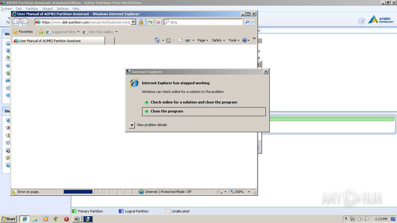Click the IE page loading progress bar

coord(78,192)
